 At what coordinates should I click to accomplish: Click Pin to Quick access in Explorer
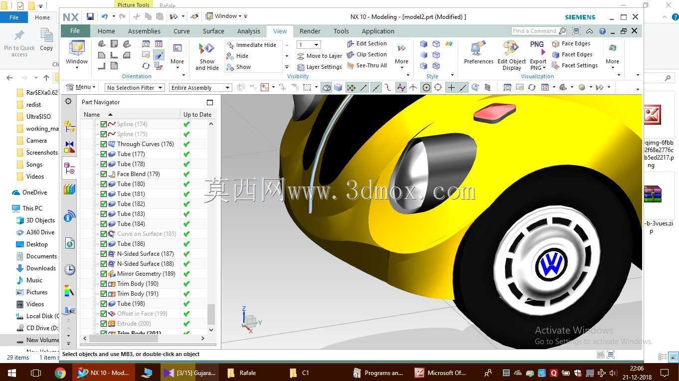pos(19,43)
